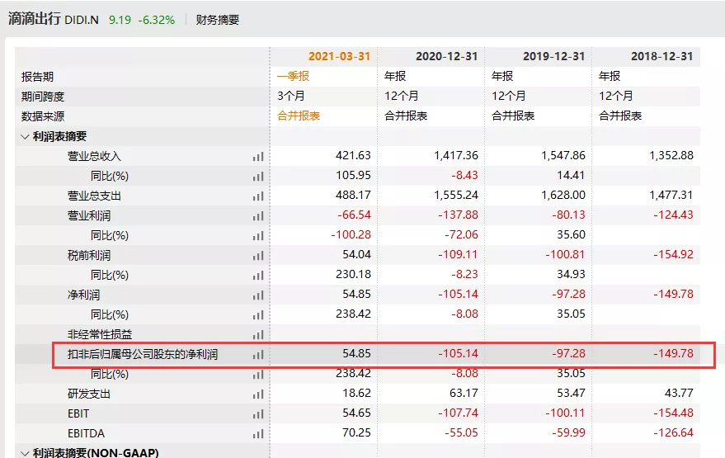This screenshot has height=458, width=725.
Task: Open chart icon for 净利润 row
Action: (x=258, y=295)
